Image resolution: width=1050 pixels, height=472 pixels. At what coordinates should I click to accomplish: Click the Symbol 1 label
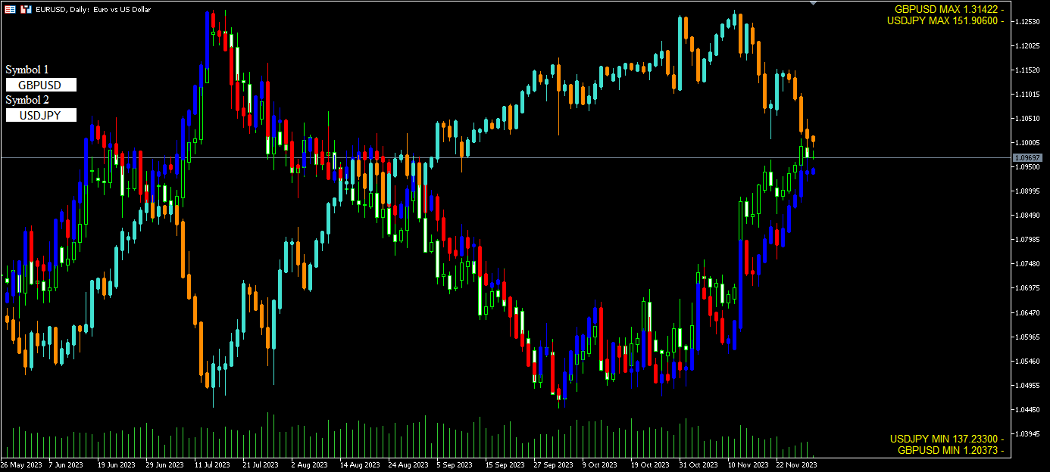[x=27, y=70]
